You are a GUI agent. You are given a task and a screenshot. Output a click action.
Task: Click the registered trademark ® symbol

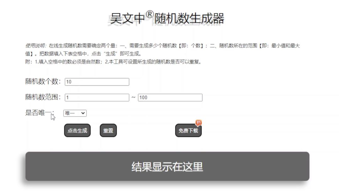(150, 14)
